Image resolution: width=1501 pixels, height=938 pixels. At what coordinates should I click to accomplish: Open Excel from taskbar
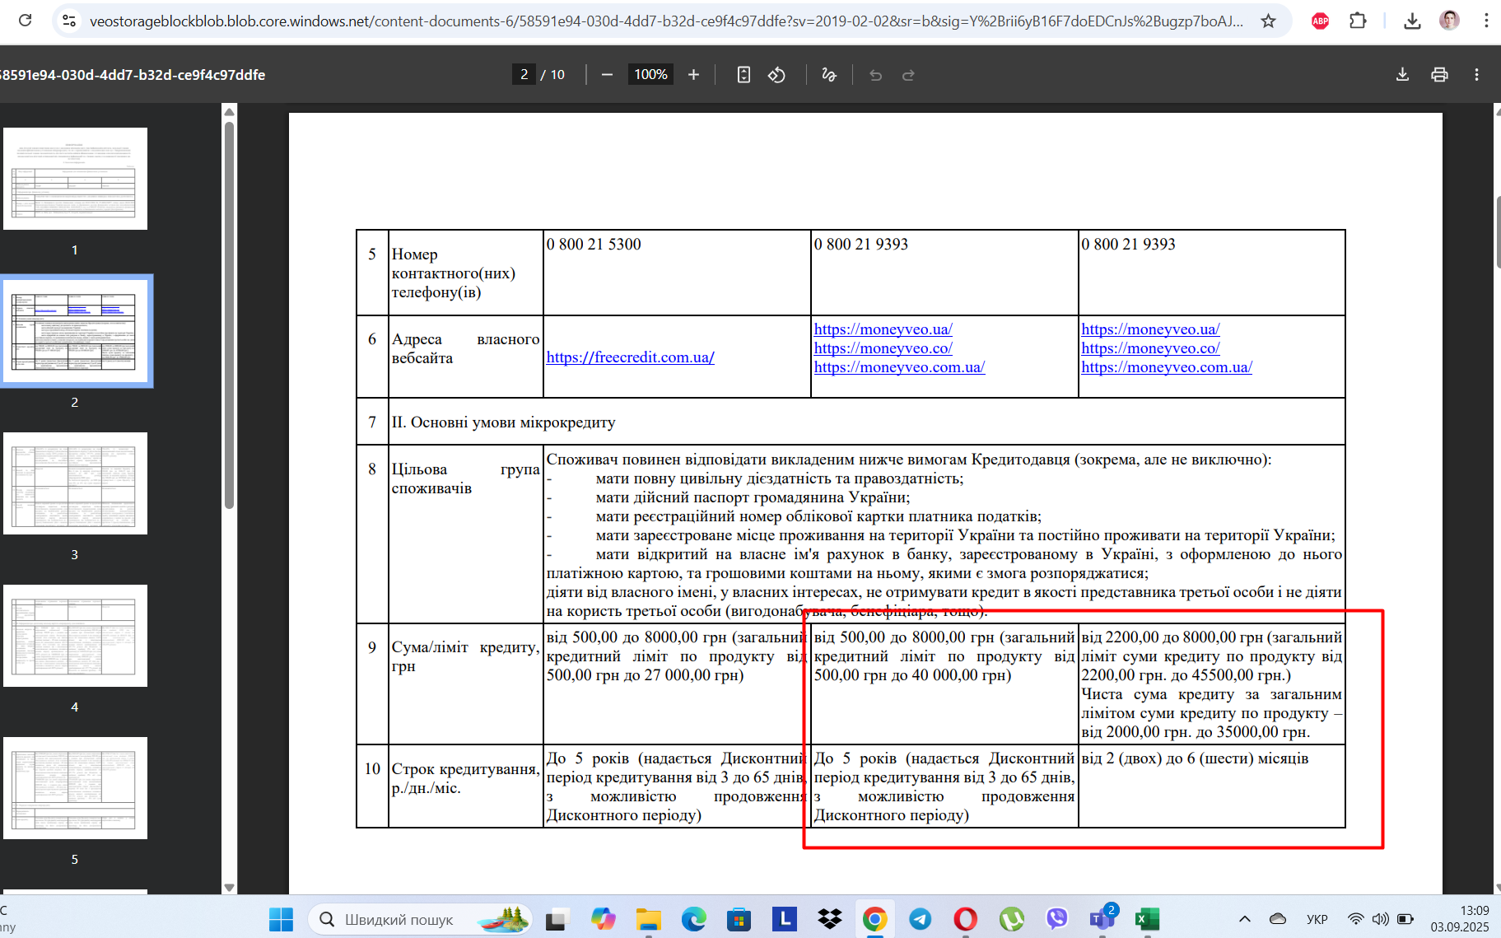pyautogui.click(x=1147, y=919)
